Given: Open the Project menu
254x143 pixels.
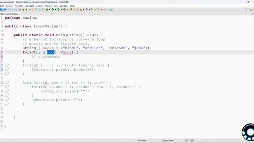Looking at the screenshot, I should 48,6.
